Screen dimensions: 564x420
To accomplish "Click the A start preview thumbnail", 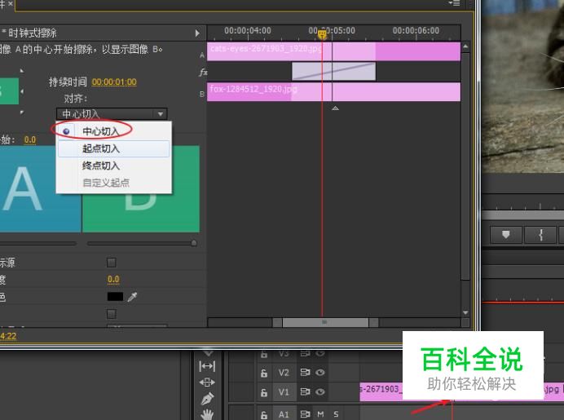I will pyautogui.click(x=40, y=188).
